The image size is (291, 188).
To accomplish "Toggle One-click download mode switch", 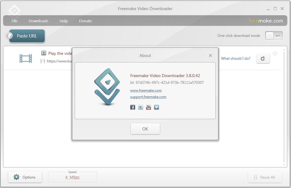I will coord(274,36).
